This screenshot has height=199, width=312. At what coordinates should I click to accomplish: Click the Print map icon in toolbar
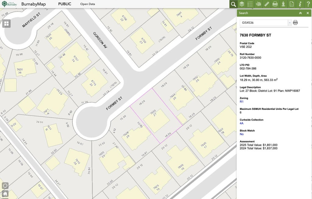click(275, 4)
